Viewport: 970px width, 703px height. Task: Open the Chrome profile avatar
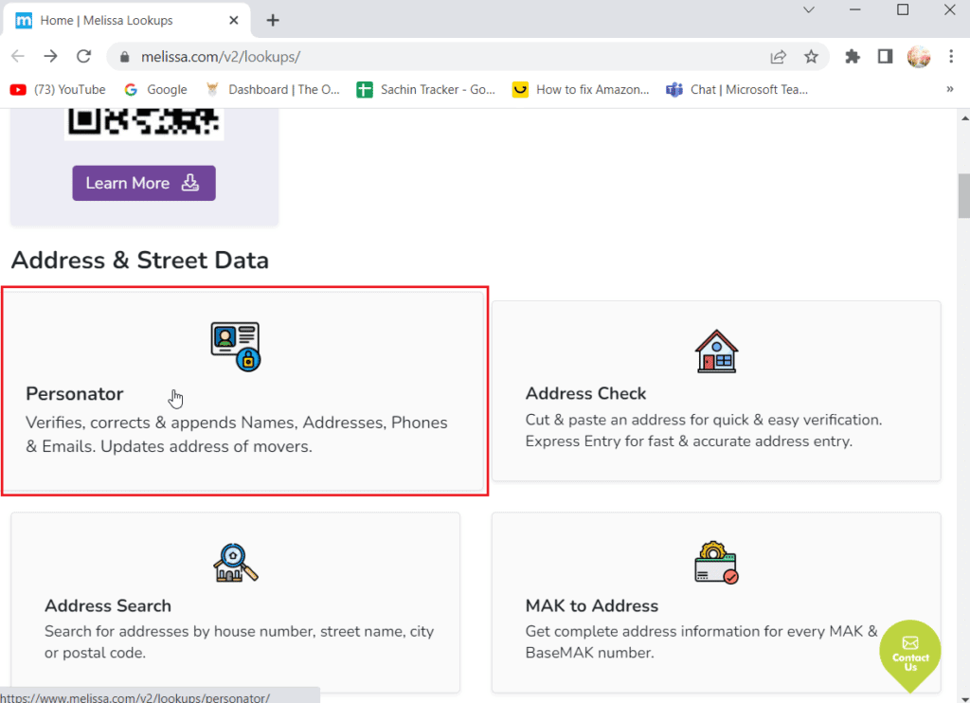coord(919,57)
